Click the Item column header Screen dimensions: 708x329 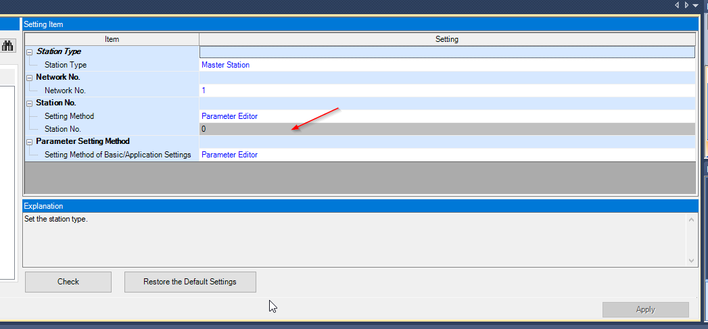[x=112, y=39]
